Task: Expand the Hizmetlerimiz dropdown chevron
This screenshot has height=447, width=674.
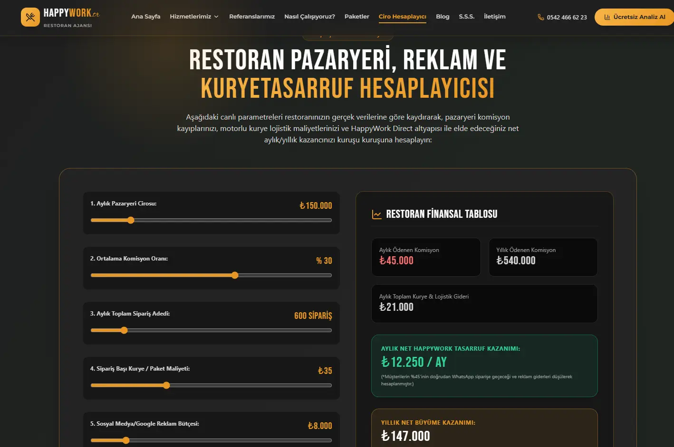Action: click(216, 17)
